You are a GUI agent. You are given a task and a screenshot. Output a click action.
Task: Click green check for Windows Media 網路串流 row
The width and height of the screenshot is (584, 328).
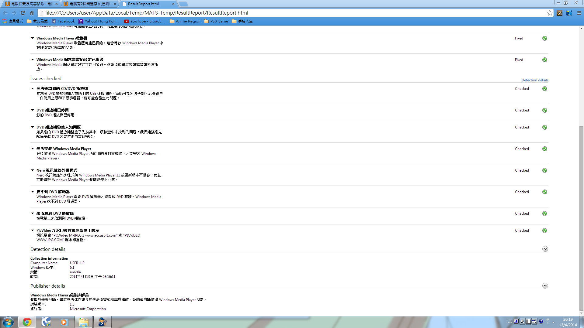[545, 60]
